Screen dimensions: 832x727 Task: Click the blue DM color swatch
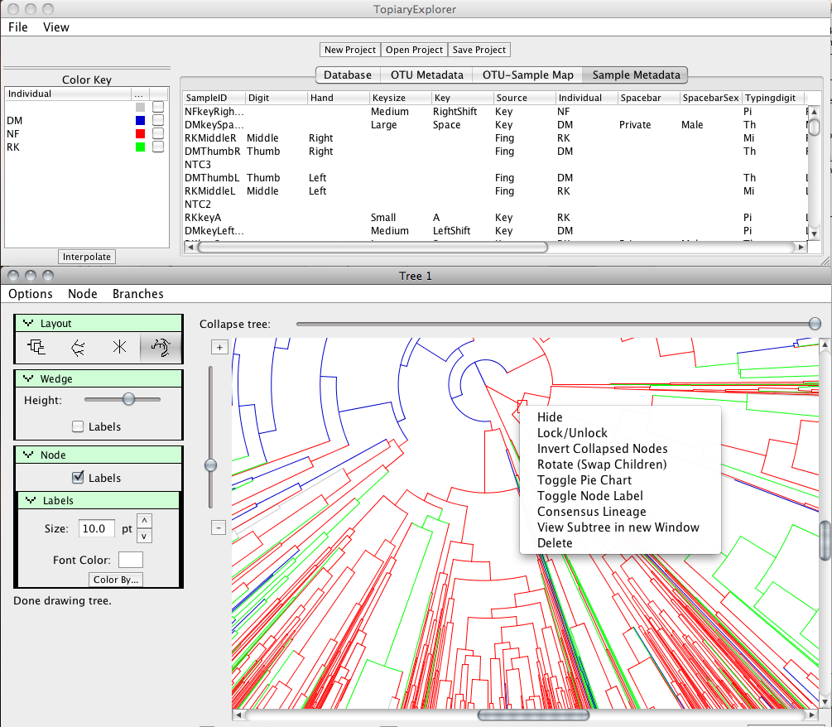click(140, 120)
